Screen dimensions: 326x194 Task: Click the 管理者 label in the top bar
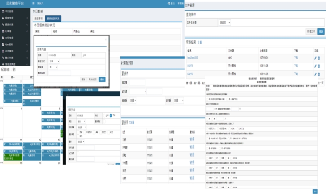(181, 3)
